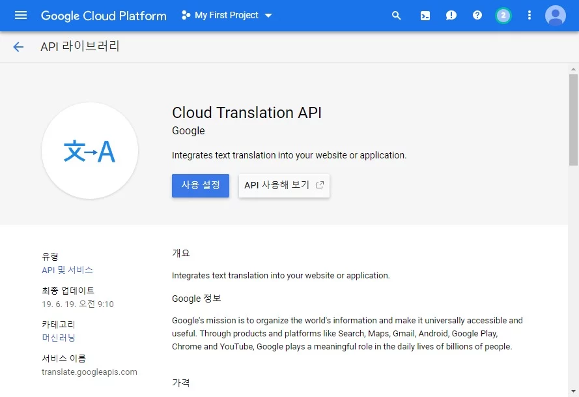The height and width of the screenshot is (397, 579).
Task: Click the Cloud Translation API logo image
Action: coord(90,151)
